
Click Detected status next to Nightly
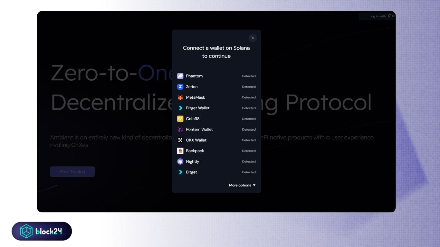[249, 161]
